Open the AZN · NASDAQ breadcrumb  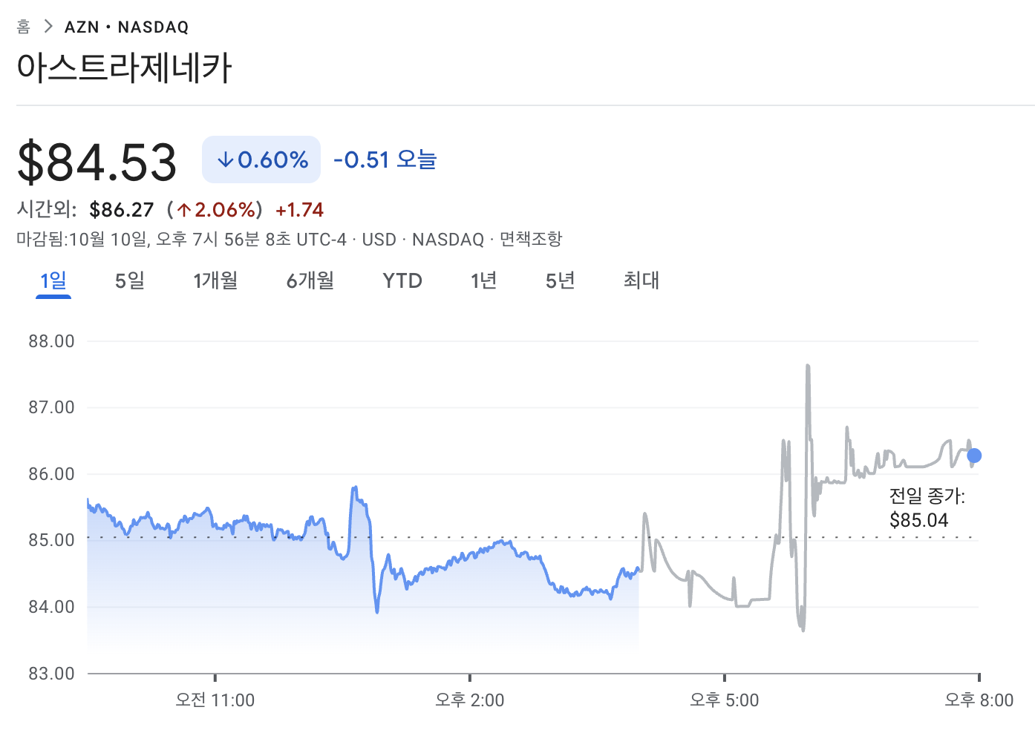(126, 27)
